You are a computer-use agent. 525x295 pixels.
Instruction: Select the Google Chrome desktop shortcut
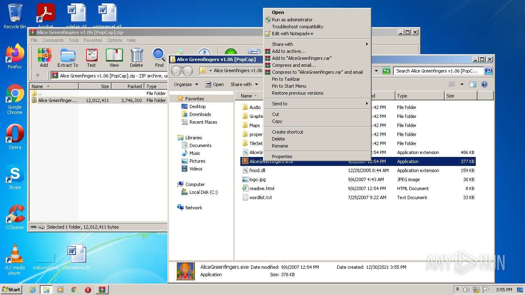15,100
